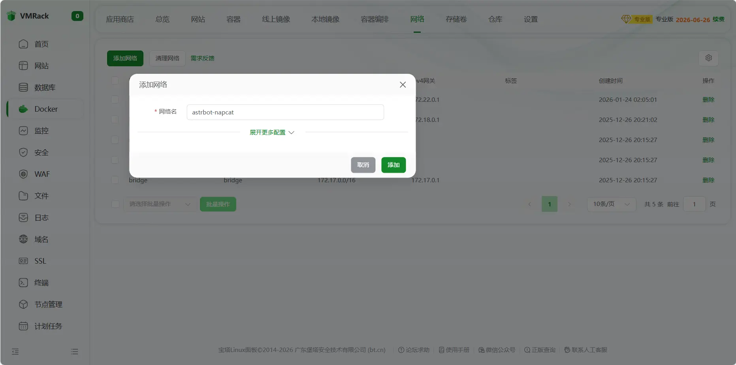Check the bridge network row checkbox
736x365 pixels.
point(115,180)
